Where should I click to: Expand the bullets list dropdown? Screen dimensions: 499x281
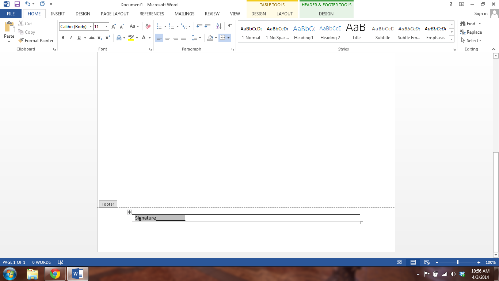[165, 26]
